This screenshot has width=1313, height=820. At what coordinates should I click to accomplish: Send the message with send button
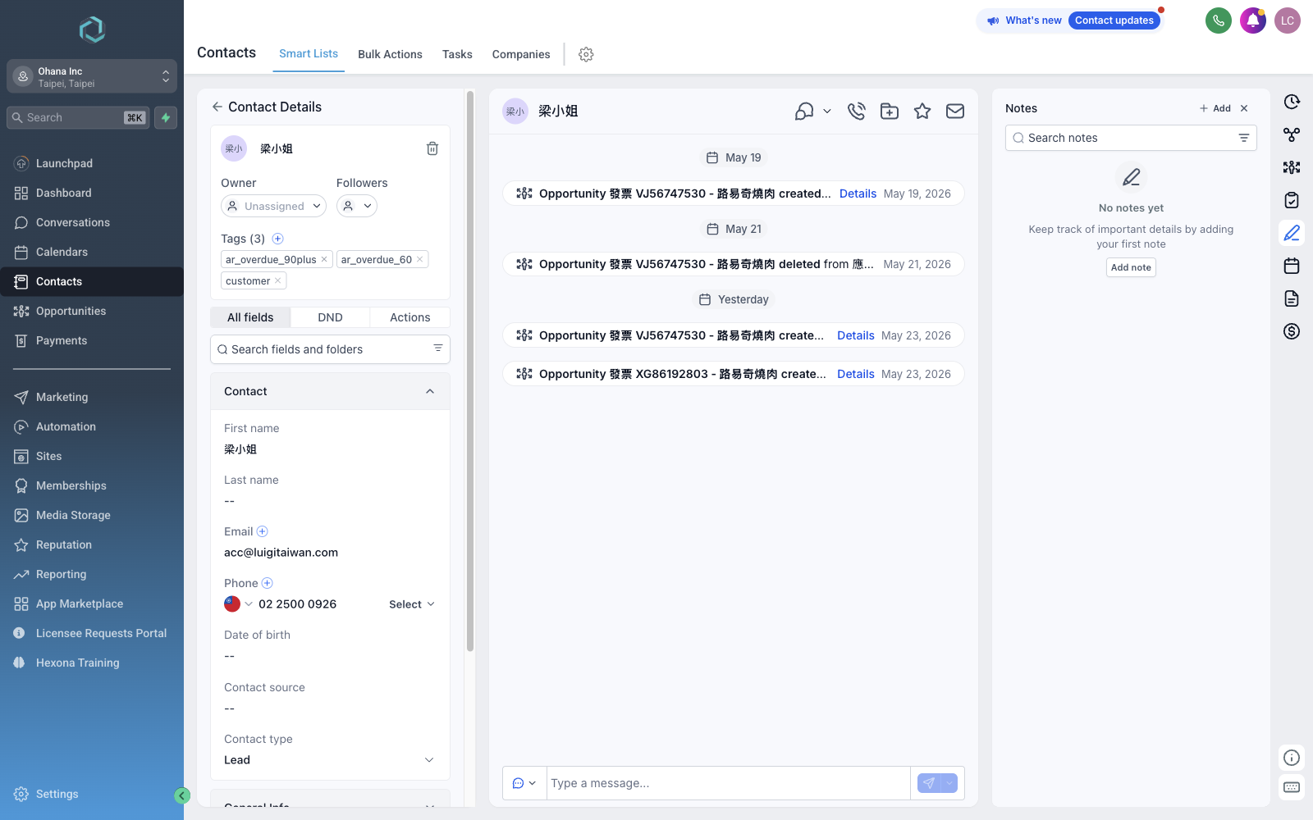929,783
